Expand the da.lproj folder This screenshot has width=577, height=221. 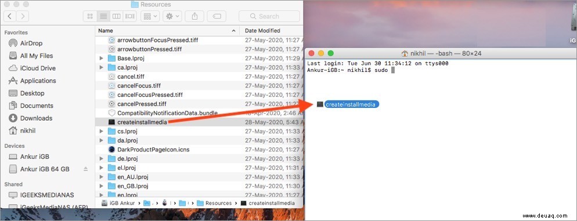[102, 140]
